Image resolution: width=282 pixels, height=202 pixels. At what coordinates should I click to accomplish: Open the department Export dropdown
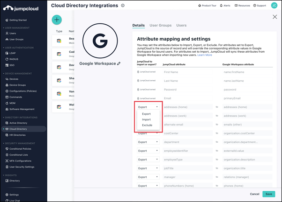[148, 142]
